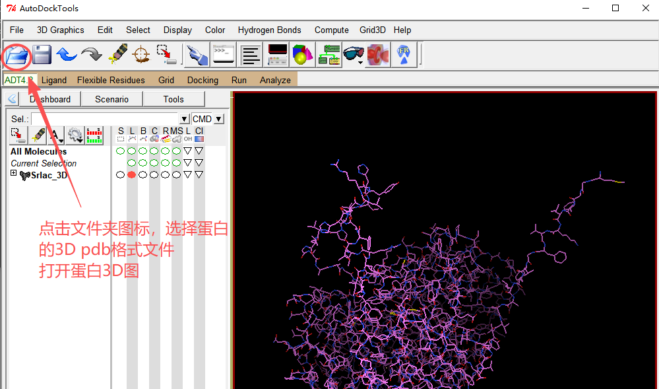Viewport: 659px width, 389px height.
Task: Click the gear settings icon in the dashboard
Action: tap(76, 135)
